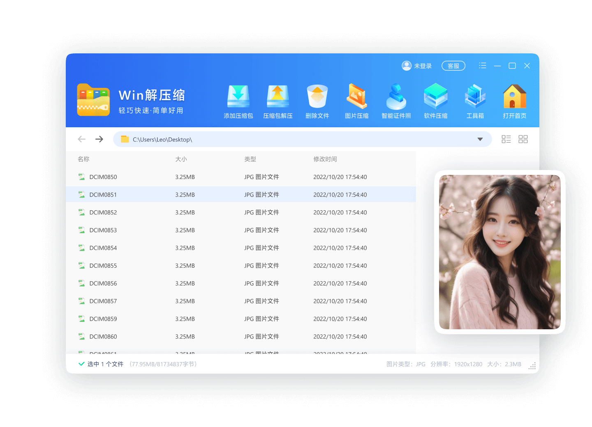
Task: Click the C:\Users\Leo\Desktop\ address field
Action: pyautogui.click(x=288, y=139)
